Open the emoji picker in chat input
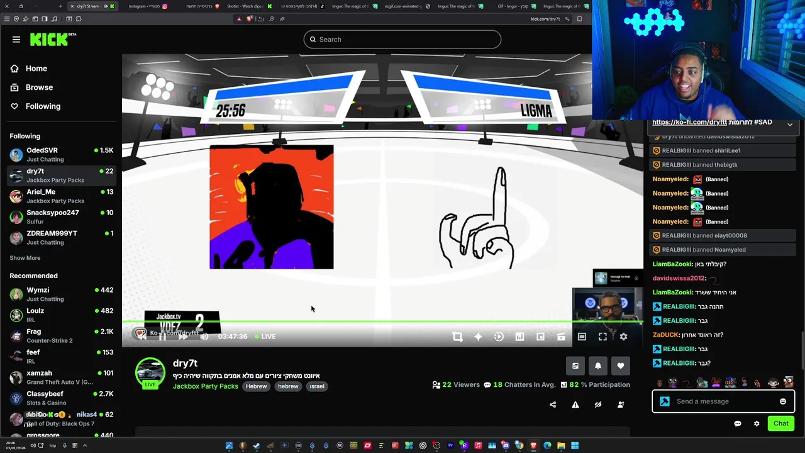Viewport: 805px width, 453px height. click(783, 401)
